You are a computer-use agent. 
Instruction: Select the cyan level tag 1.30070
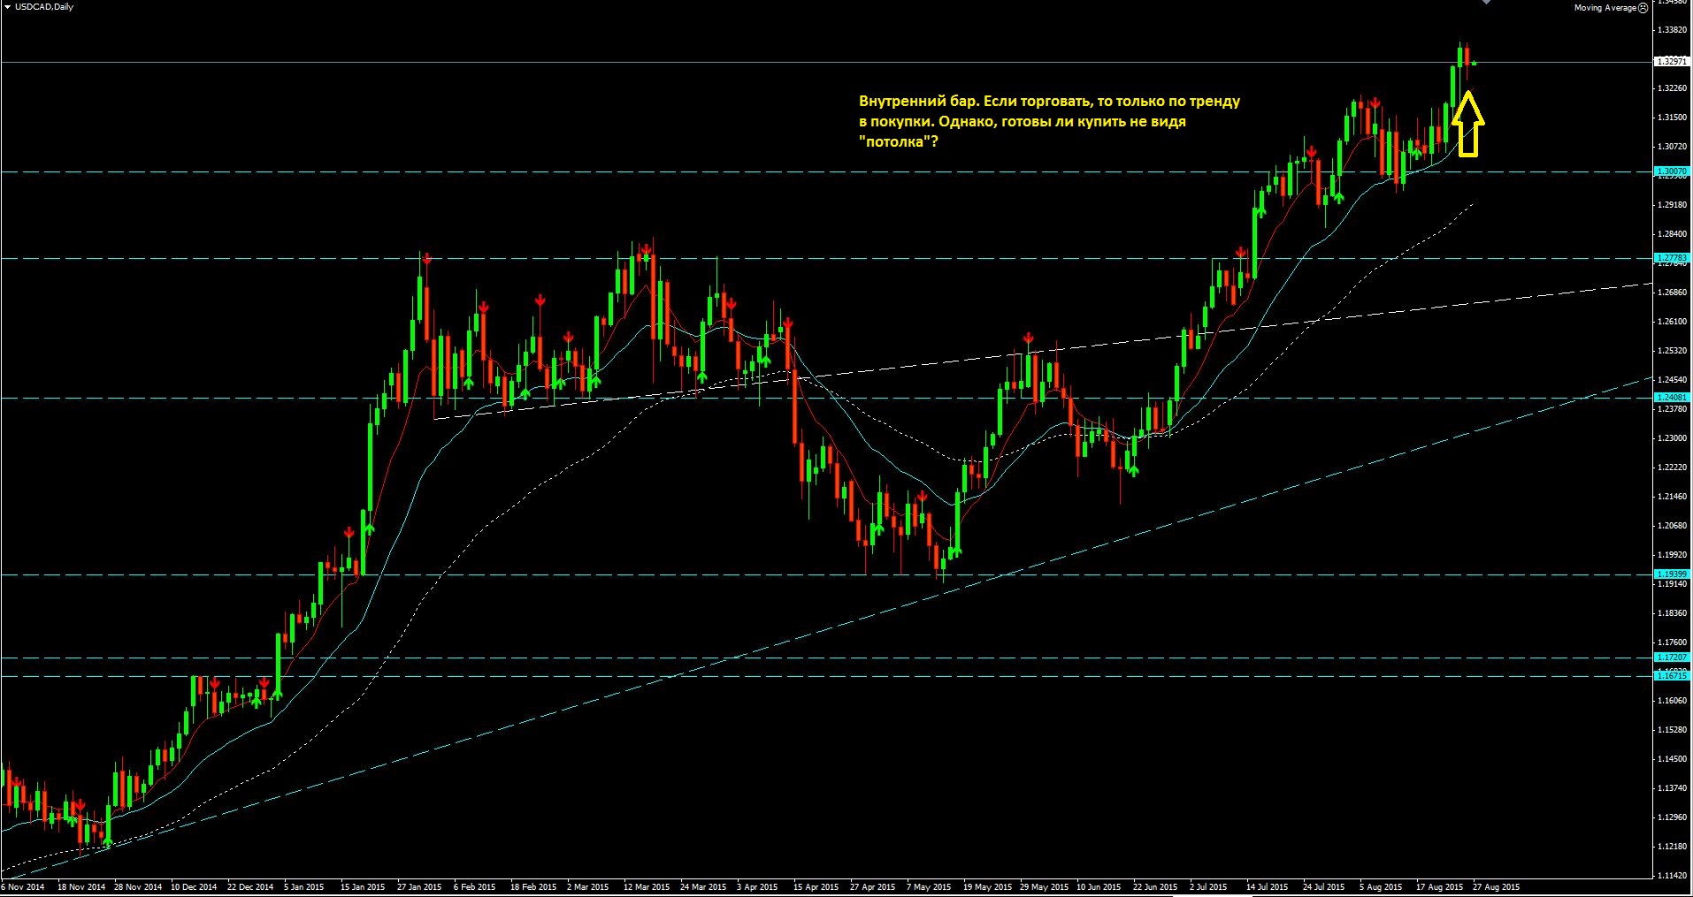click(x=1671, y=171)
